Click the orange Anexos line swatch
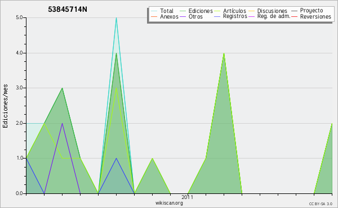This screenshot has height=208, width=338. coord(154,16)
